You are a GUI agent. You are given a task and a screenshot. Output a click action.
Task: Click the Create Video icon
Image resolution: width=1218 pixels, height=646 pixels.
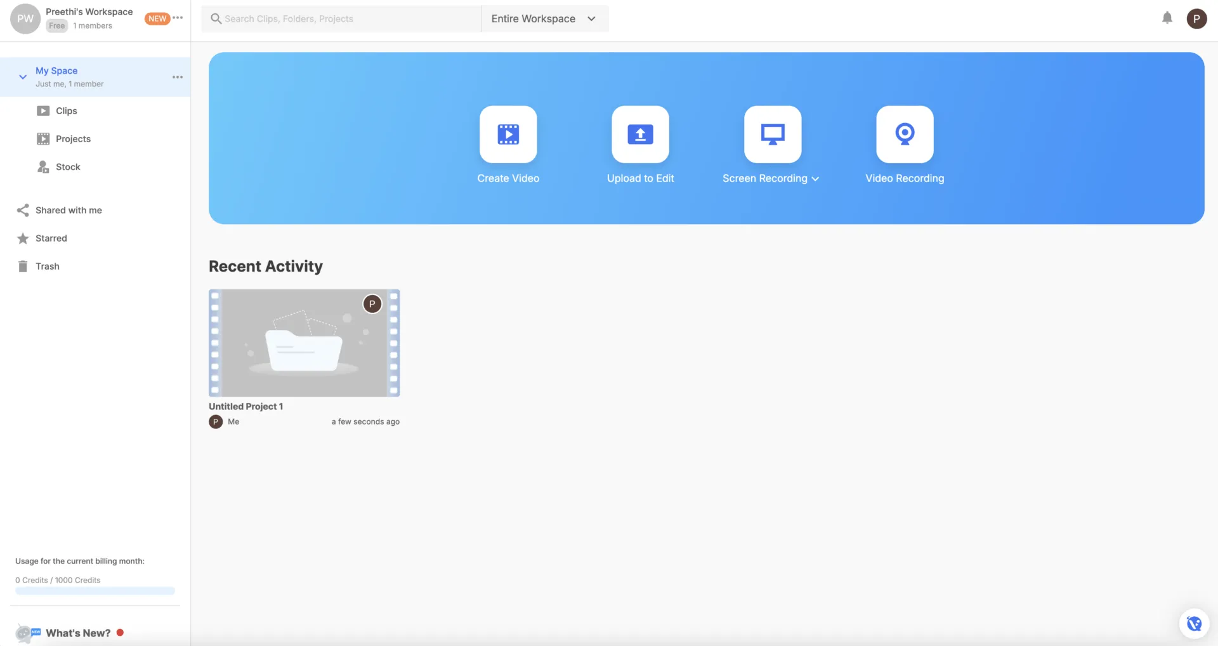(508, 134)
